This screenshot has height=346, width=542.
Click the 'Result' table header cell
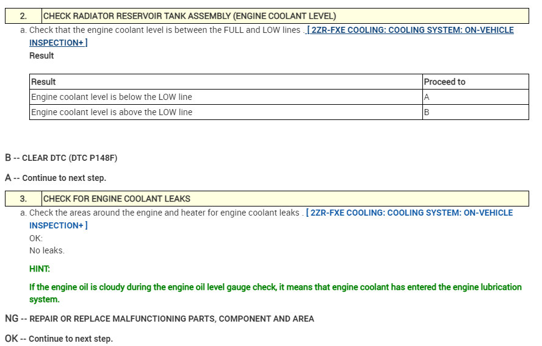226,82
